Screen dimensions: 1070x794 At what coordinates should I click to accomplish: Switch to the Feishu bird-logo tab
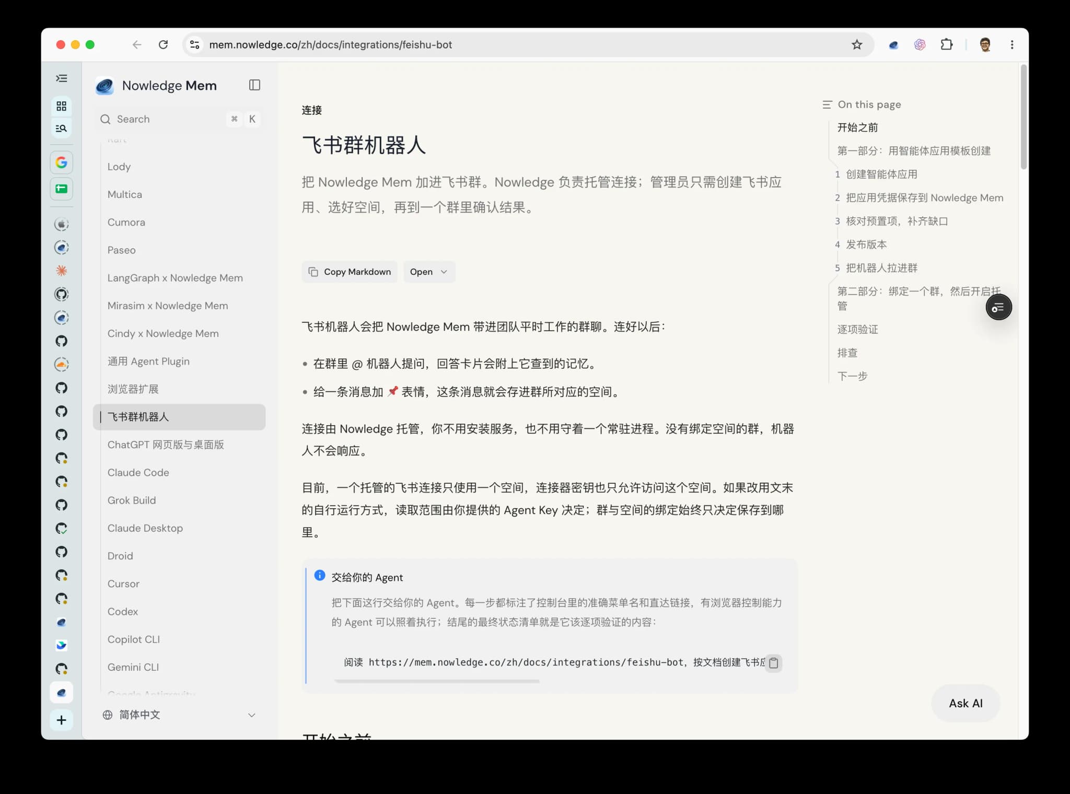pyautogui.click(x=62, y=645)
